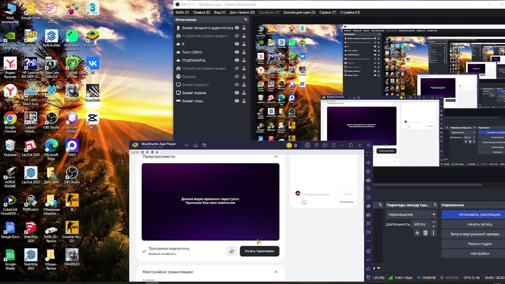Hide the Захват входного аудиопотока source
505x284 pixels.
[237, 28]
